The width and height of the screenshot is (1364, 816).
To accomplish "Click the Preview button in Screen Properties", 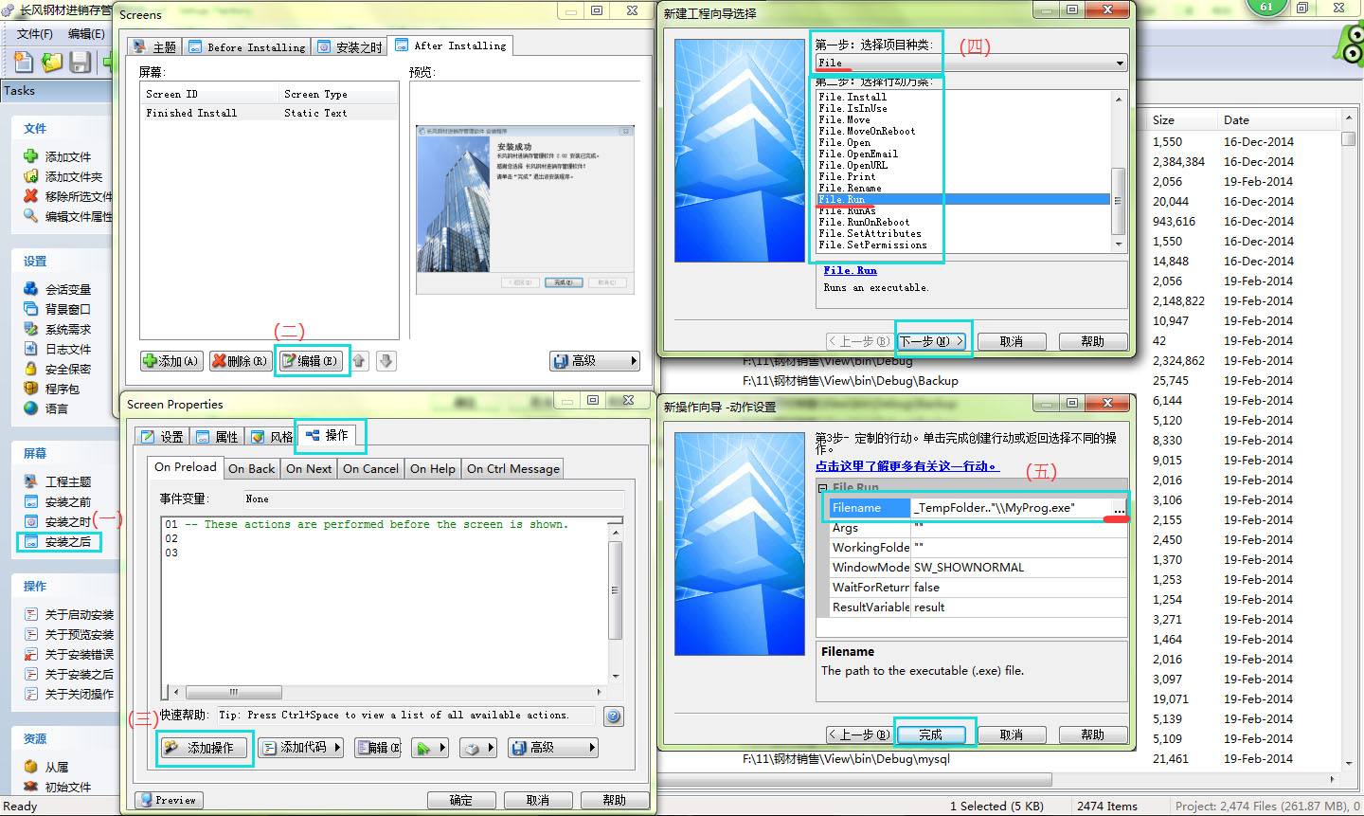I will click(x=168, y=800).
